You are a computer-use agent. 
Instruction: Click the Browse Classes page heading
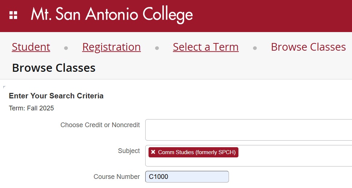click(x=54, y=68)
